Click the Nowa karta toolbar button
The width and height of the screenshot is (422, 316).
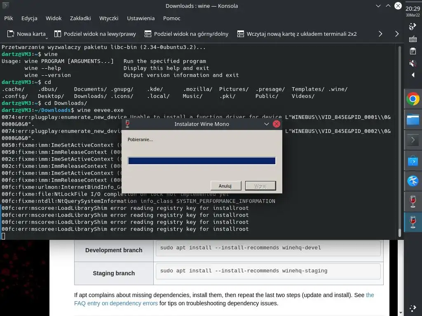click(x=26, y=34)
